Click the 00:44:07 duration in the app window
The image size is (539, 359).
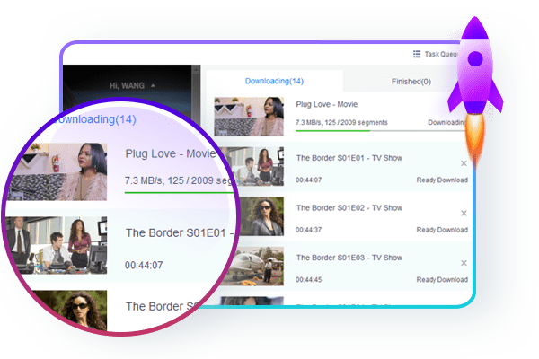click(309, 180)
